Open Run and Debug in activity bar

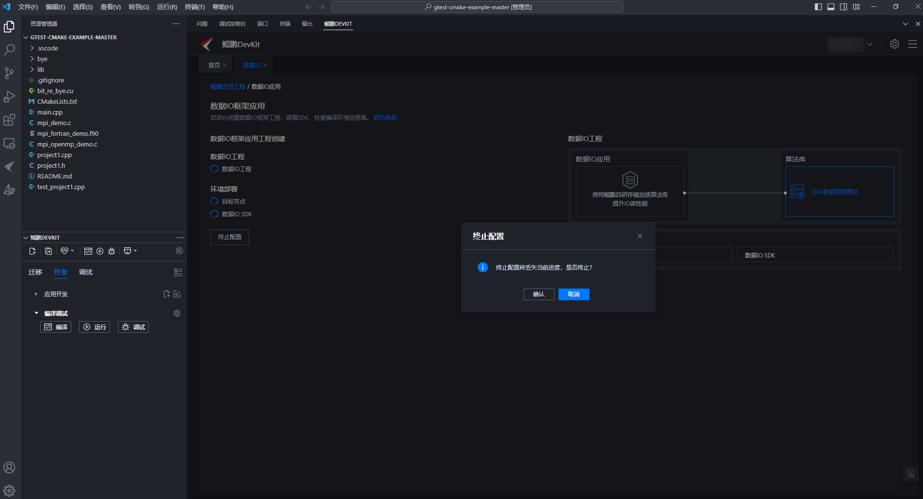[x=9, y=97]
